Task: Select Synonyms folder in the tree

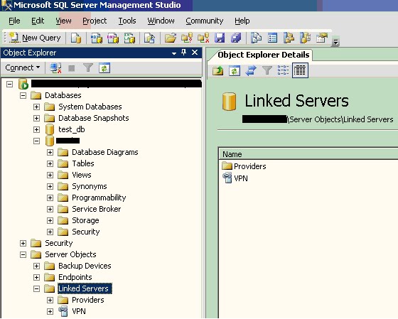Action: 90,186
